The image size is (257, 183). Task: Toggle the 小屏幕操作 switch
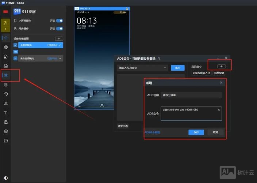click(x=59, y=21)
